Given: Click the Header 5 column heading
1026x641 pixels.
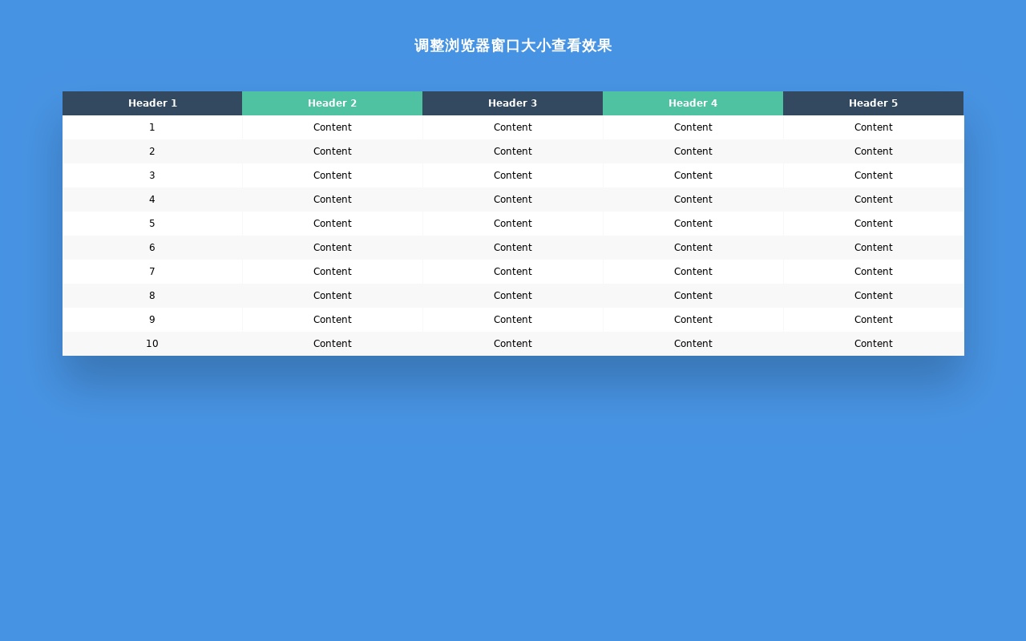Looking at the screenshot, I should click(874, 103).
